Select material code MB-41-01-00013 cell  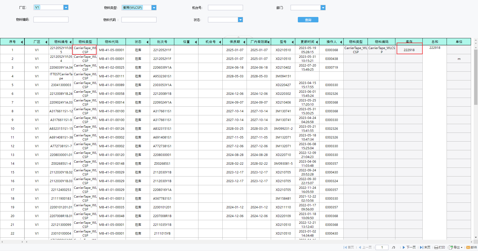(112, 199)
